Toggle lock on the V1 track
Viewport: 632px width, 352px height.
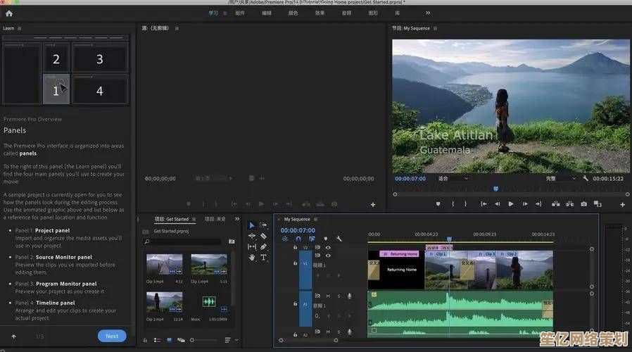[x=295, y=264]
